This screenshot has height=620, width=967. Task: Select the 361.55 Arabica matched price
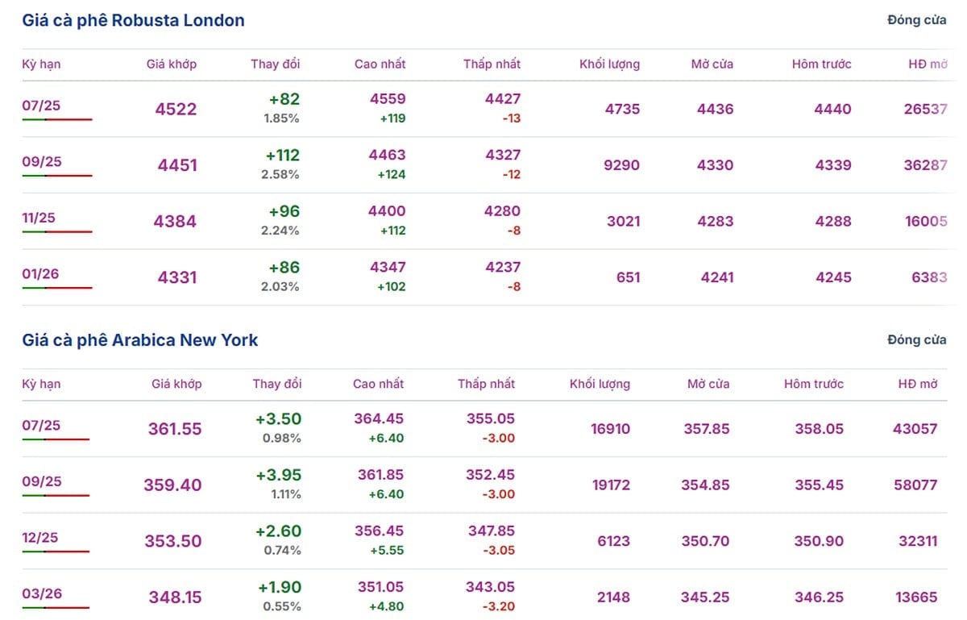(175, 429)
